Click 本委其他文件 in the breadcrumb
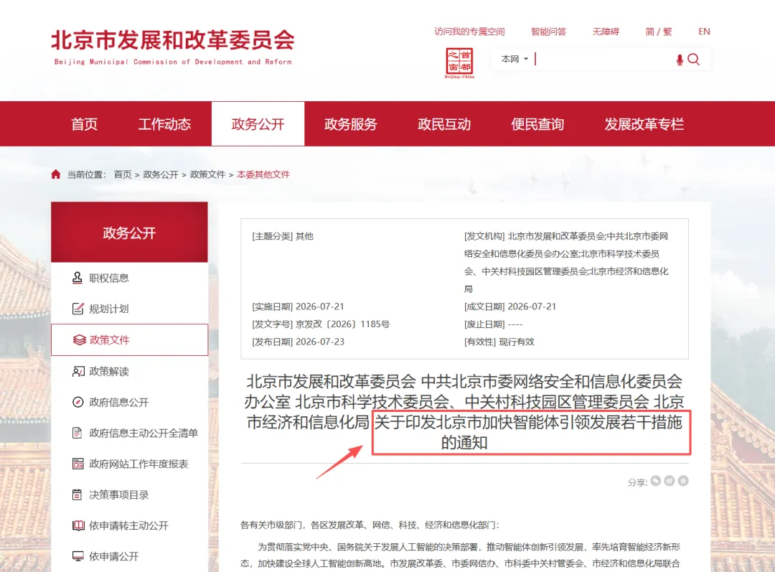The height and width of the screenshot is (572, 775). 263,174
